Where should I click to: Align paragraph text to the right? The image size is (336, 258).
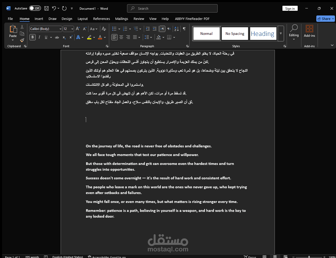128,37
